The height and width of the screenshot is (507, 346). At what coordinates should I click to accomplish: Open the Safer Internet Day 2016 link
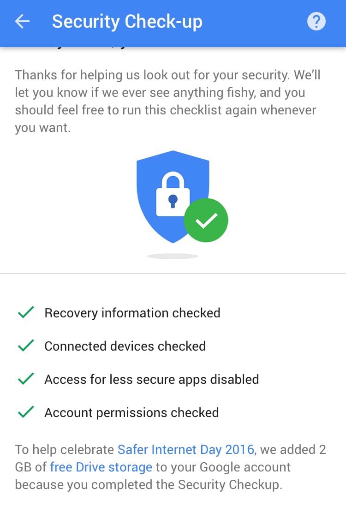(x=185, y=449)
